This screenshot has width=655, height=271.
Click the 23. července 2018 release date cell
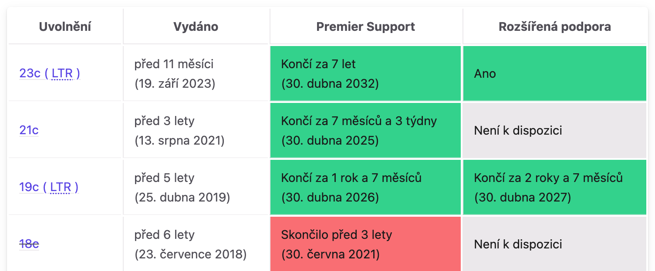[x=196, y=244]
